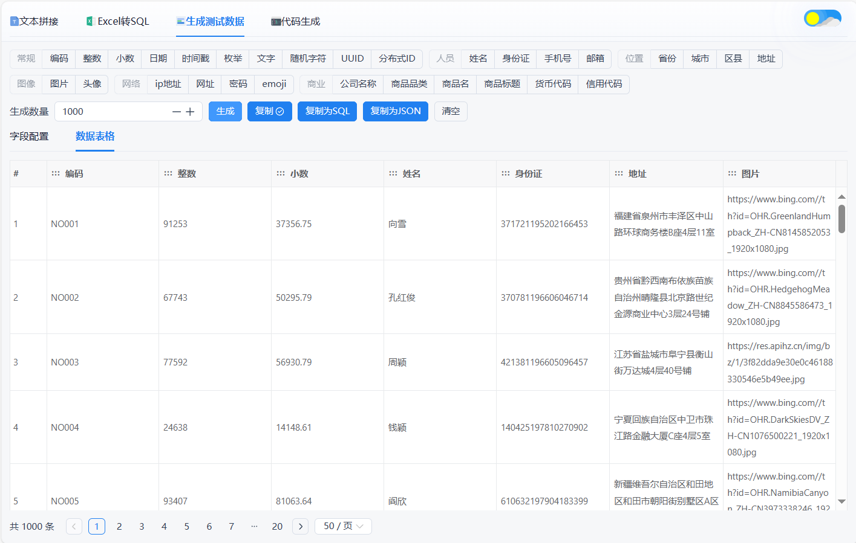Click drag-handle icon of 编码 column
The image size is (856, 543).
tap(56, 173)
